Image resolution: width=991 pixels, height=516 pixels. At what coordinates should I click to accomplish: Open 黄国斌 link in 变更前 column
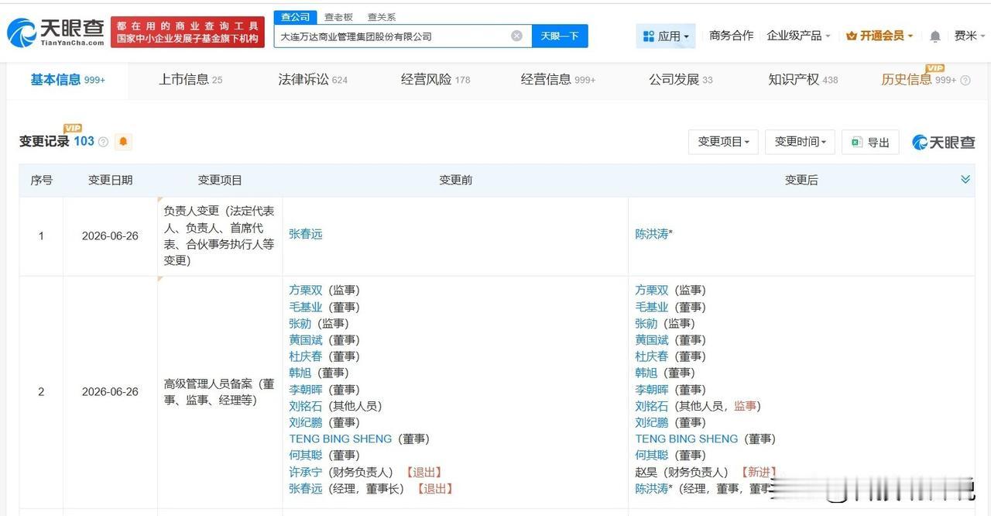tap(305, 340)
